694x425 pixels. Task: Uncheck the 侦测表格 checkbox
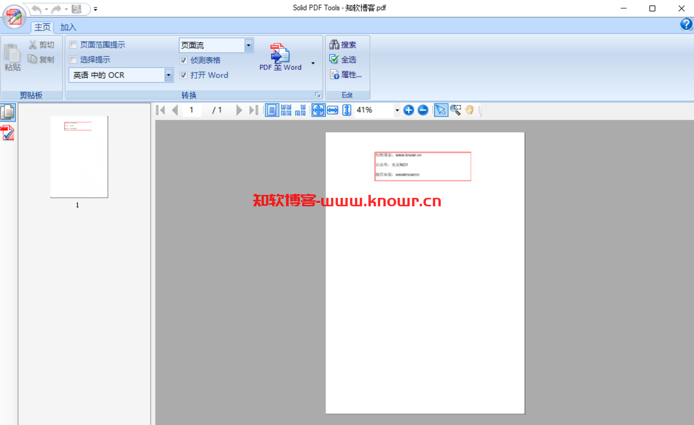coord(183,61)
